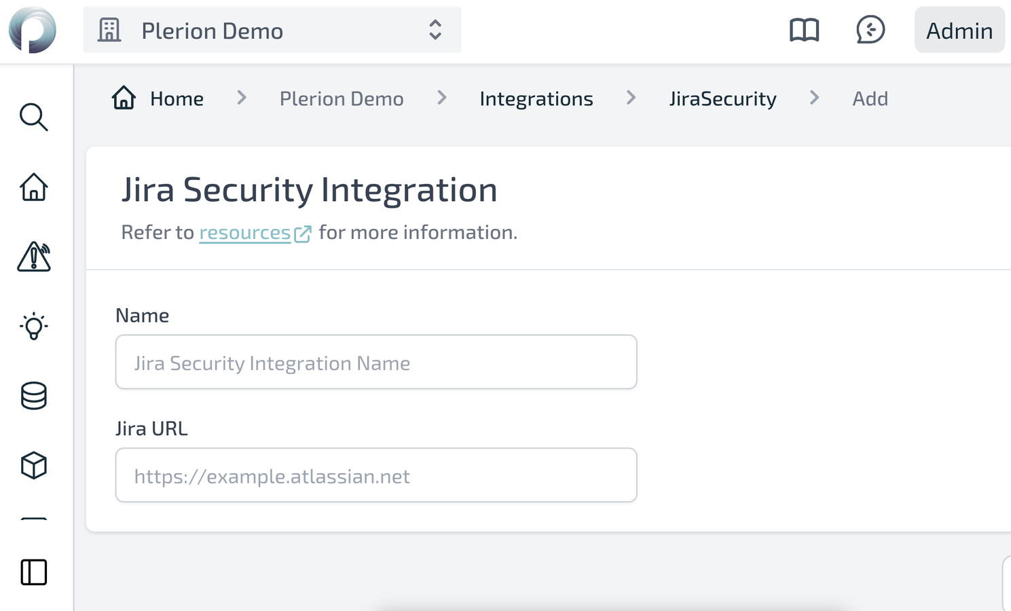Click the Jira Security Integration heading
Screen dimensions: 1011x611
pos(309,189)
